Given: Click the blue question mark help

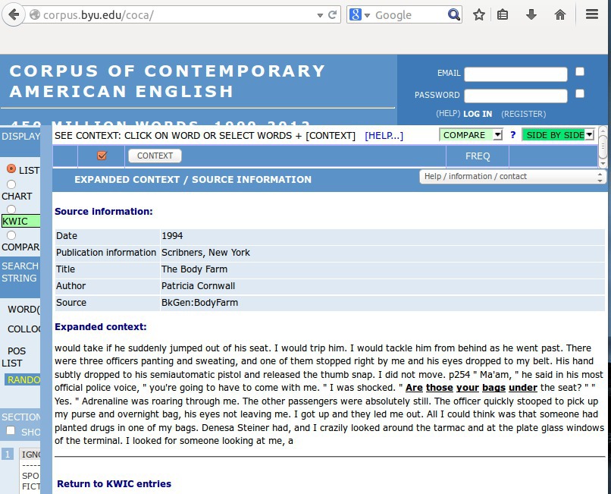Looking at the screenshot, I should coord(512,135).
